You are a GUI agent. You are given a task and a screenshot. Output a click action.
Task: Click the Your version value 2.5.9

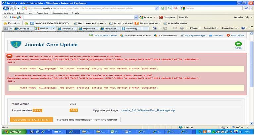click(x=73, y=104)
